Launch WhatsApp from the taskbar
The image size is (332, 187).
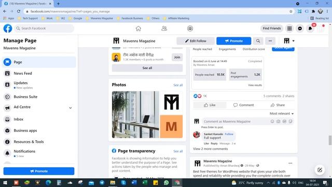(166, 182)
